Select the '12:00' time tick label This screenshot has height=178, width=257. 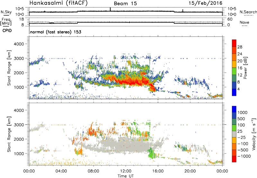[126, 171]
